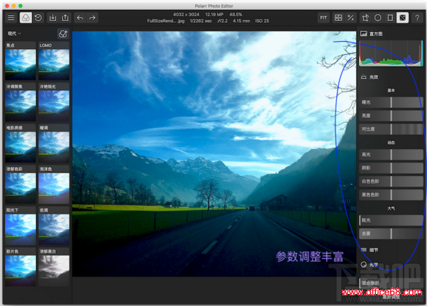Apply the 冷艳锐化 filter
Screen dimensions: 427x306
coord(54,102)
